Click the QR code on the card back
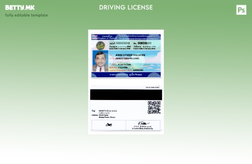 [154, 107]
